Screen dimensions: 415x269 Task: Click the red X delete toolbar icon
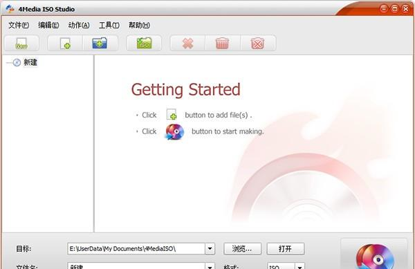(187, 43)
